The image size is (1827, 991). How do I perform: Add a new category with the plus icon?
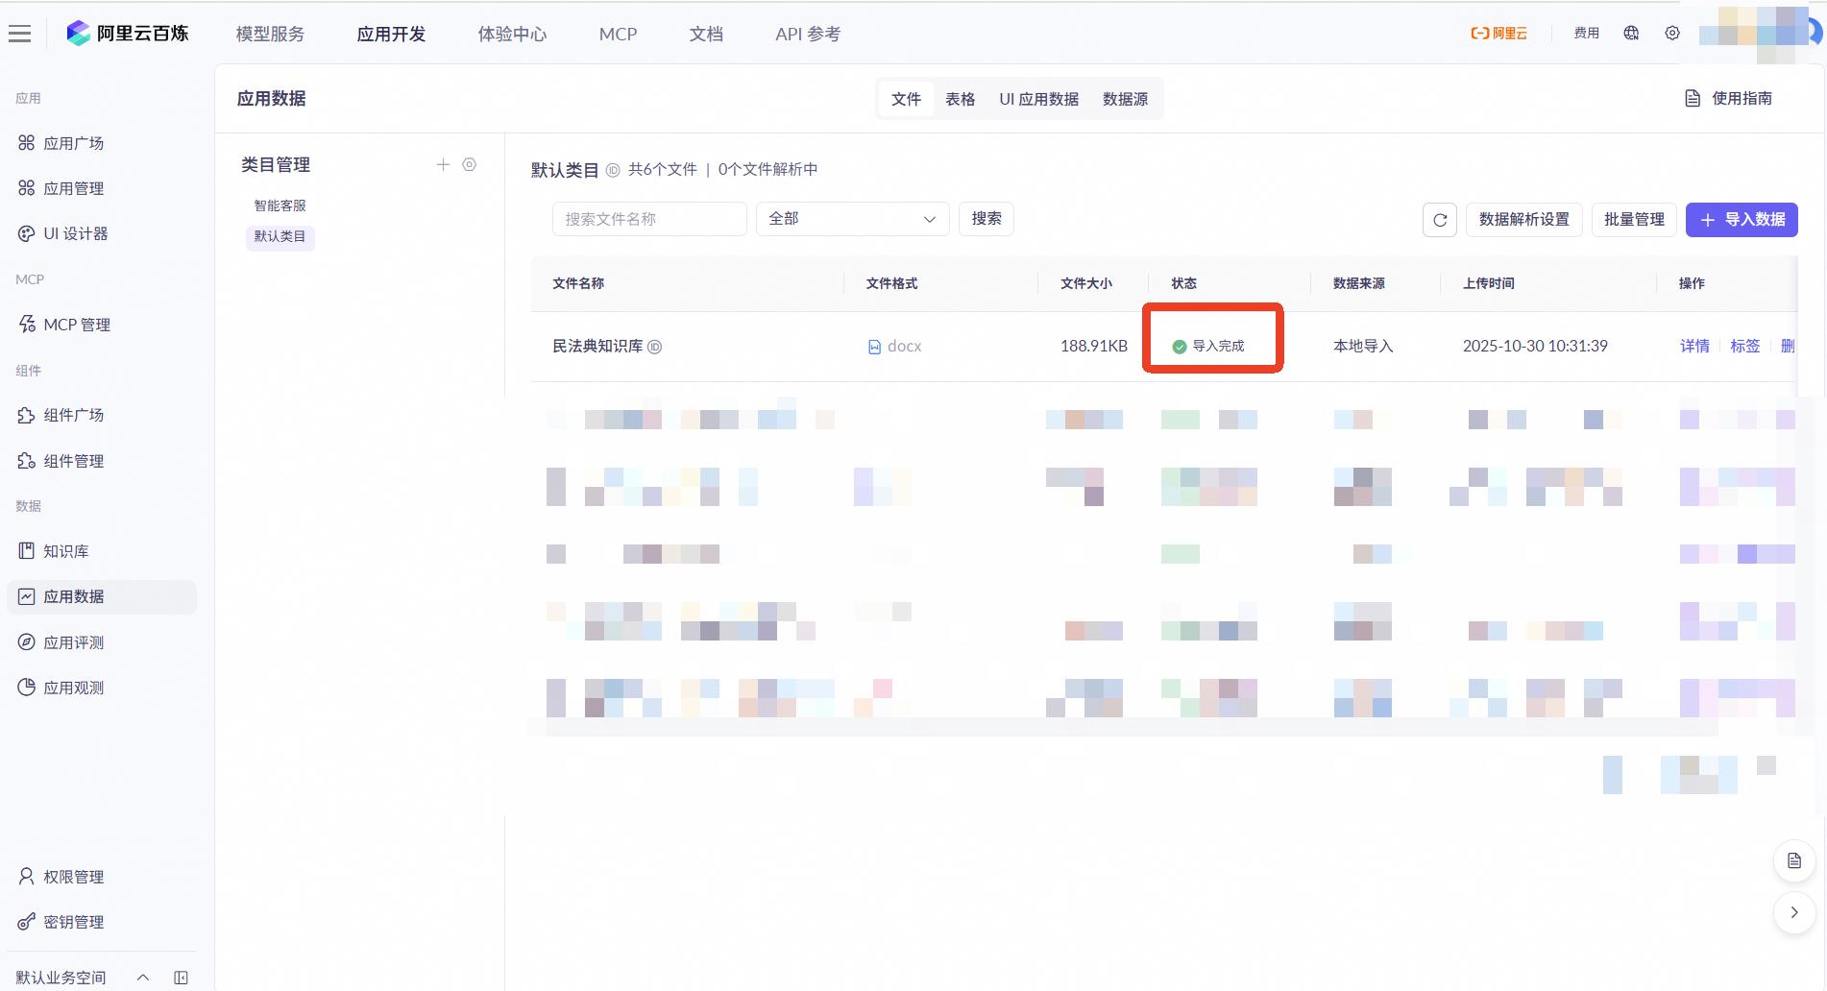click(443, 164)
